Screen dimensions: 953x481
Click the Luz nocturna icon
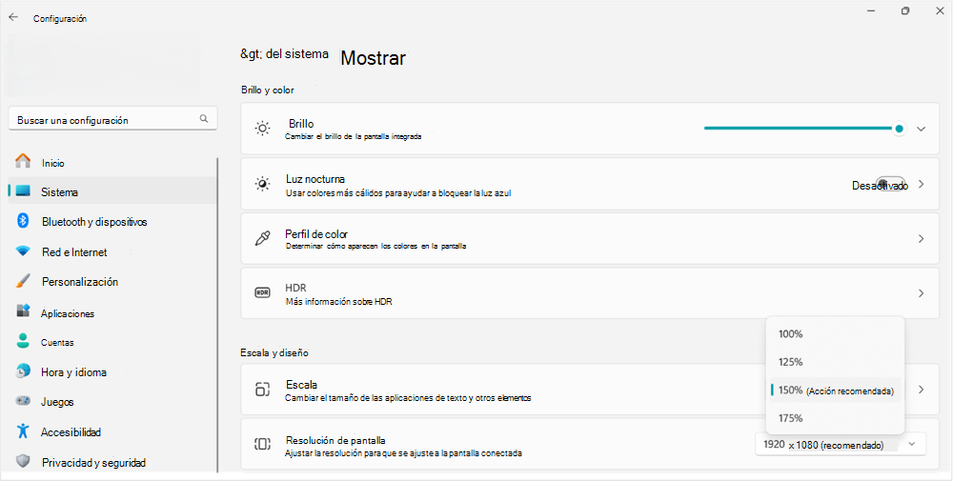point(263,184)
